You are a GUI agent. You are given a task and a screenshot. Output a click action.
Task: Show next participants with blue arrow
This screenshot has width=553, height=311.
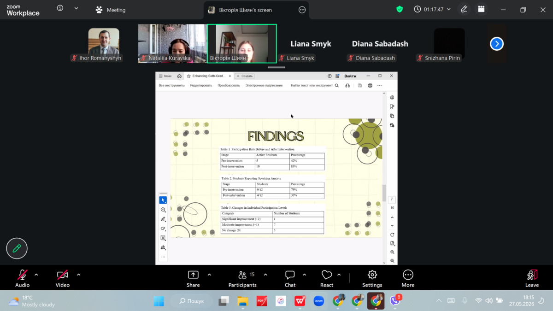(496, 44)
